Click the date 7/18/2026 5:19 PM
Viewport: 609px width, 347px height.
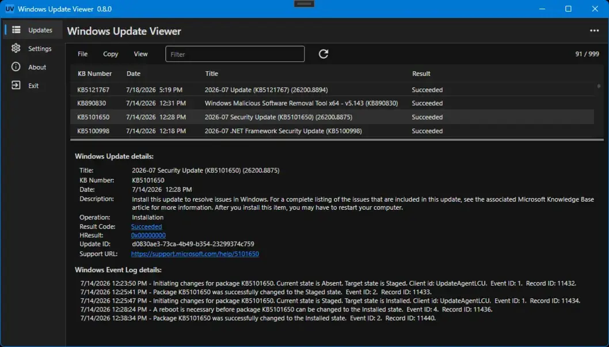[x=154, y=90]
